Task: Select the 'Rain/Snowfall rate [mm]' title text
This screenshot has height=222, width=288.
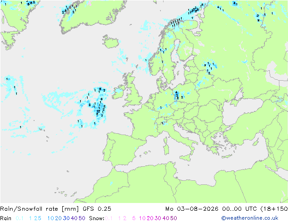Action: point(40,209)
